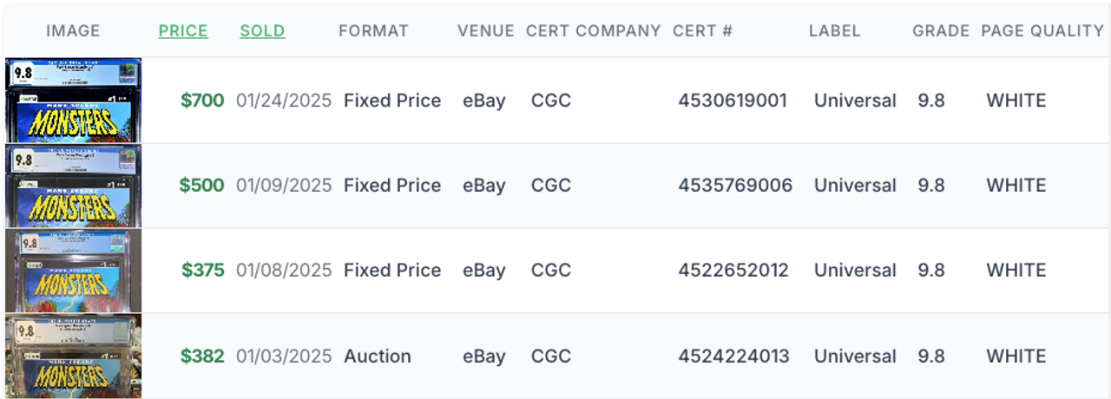
Task: Open the thumbnail for the $375 sale
Action: tap(73, 271)
